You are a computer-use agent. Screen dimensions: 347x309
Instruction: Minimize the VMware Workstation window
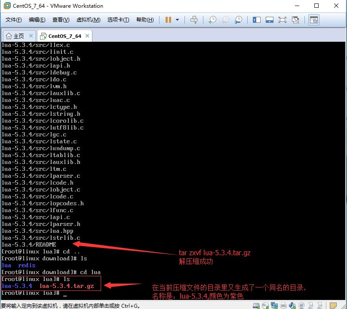tap(297, 6)
